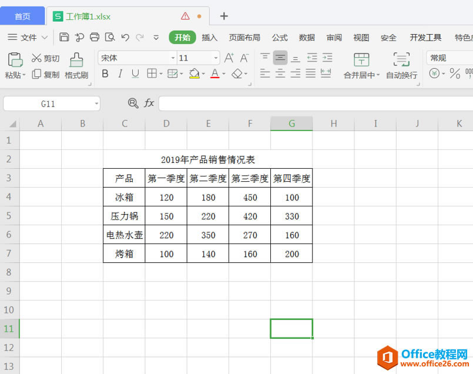Image resolution: width=473 pixels, height=374 pixels.
Task: Click the Save icon in quick toolbar
Action: coord(64,37)
